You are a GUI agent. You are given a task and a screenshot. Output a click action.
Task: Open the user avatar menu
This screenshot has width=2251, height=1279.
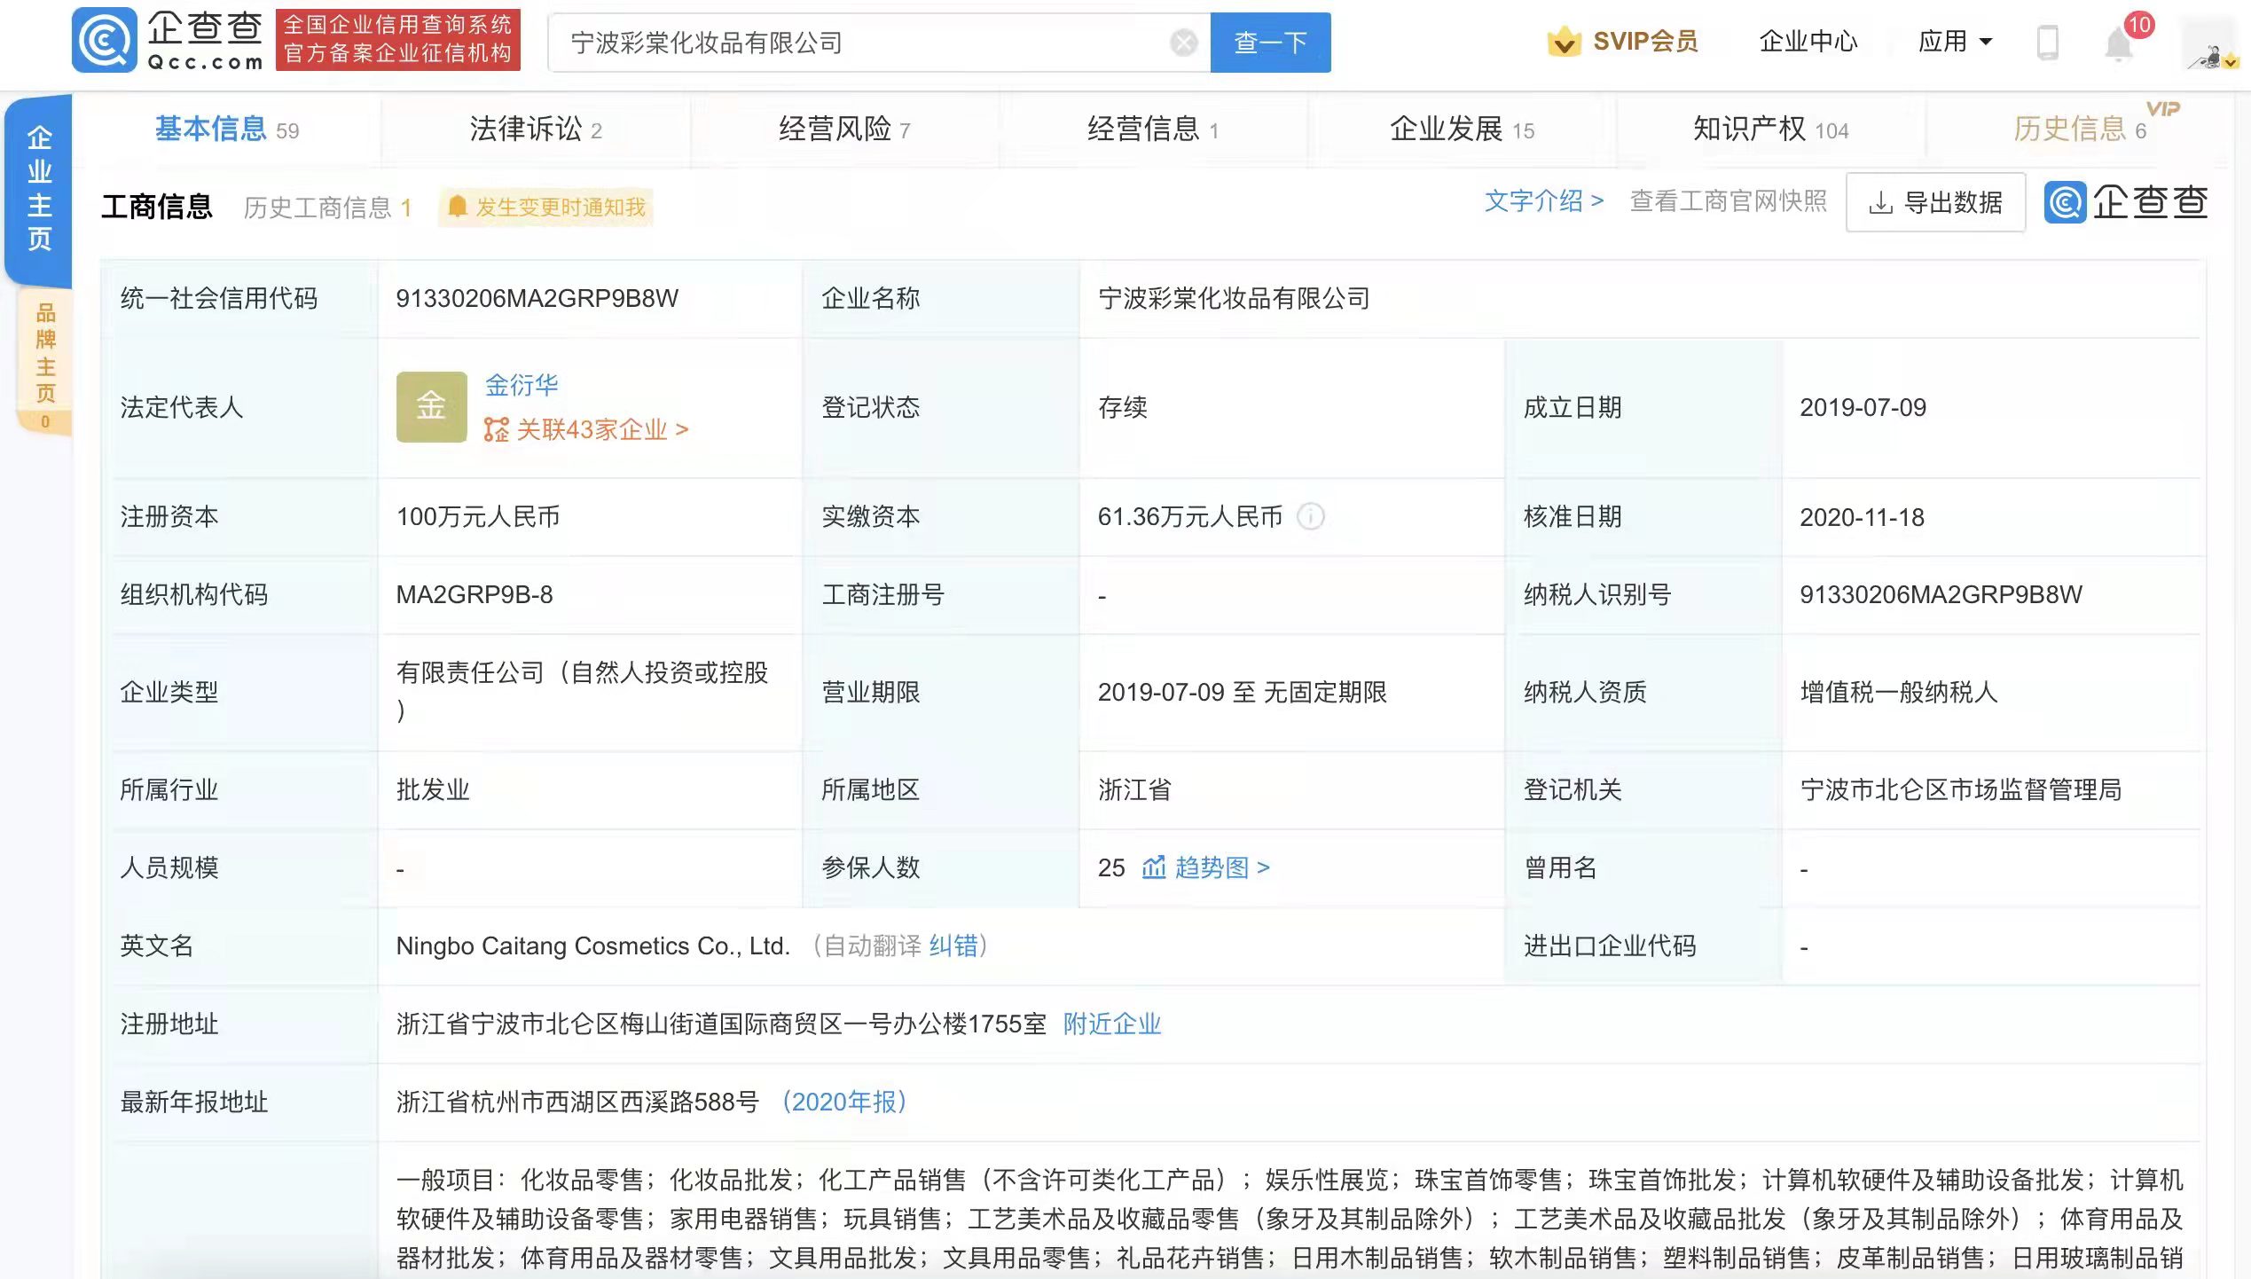point(2212,43)
